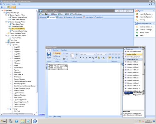Collapse the Sequencers group in field list
The width and height of the screenshot is (156, 124).
pyautogui.click(x=125, y=49)
